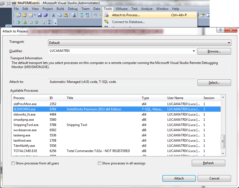This screenshot has width=239, height=188.
Task: Open the Undo history dropdown arrow
Action: click(101, 15)
